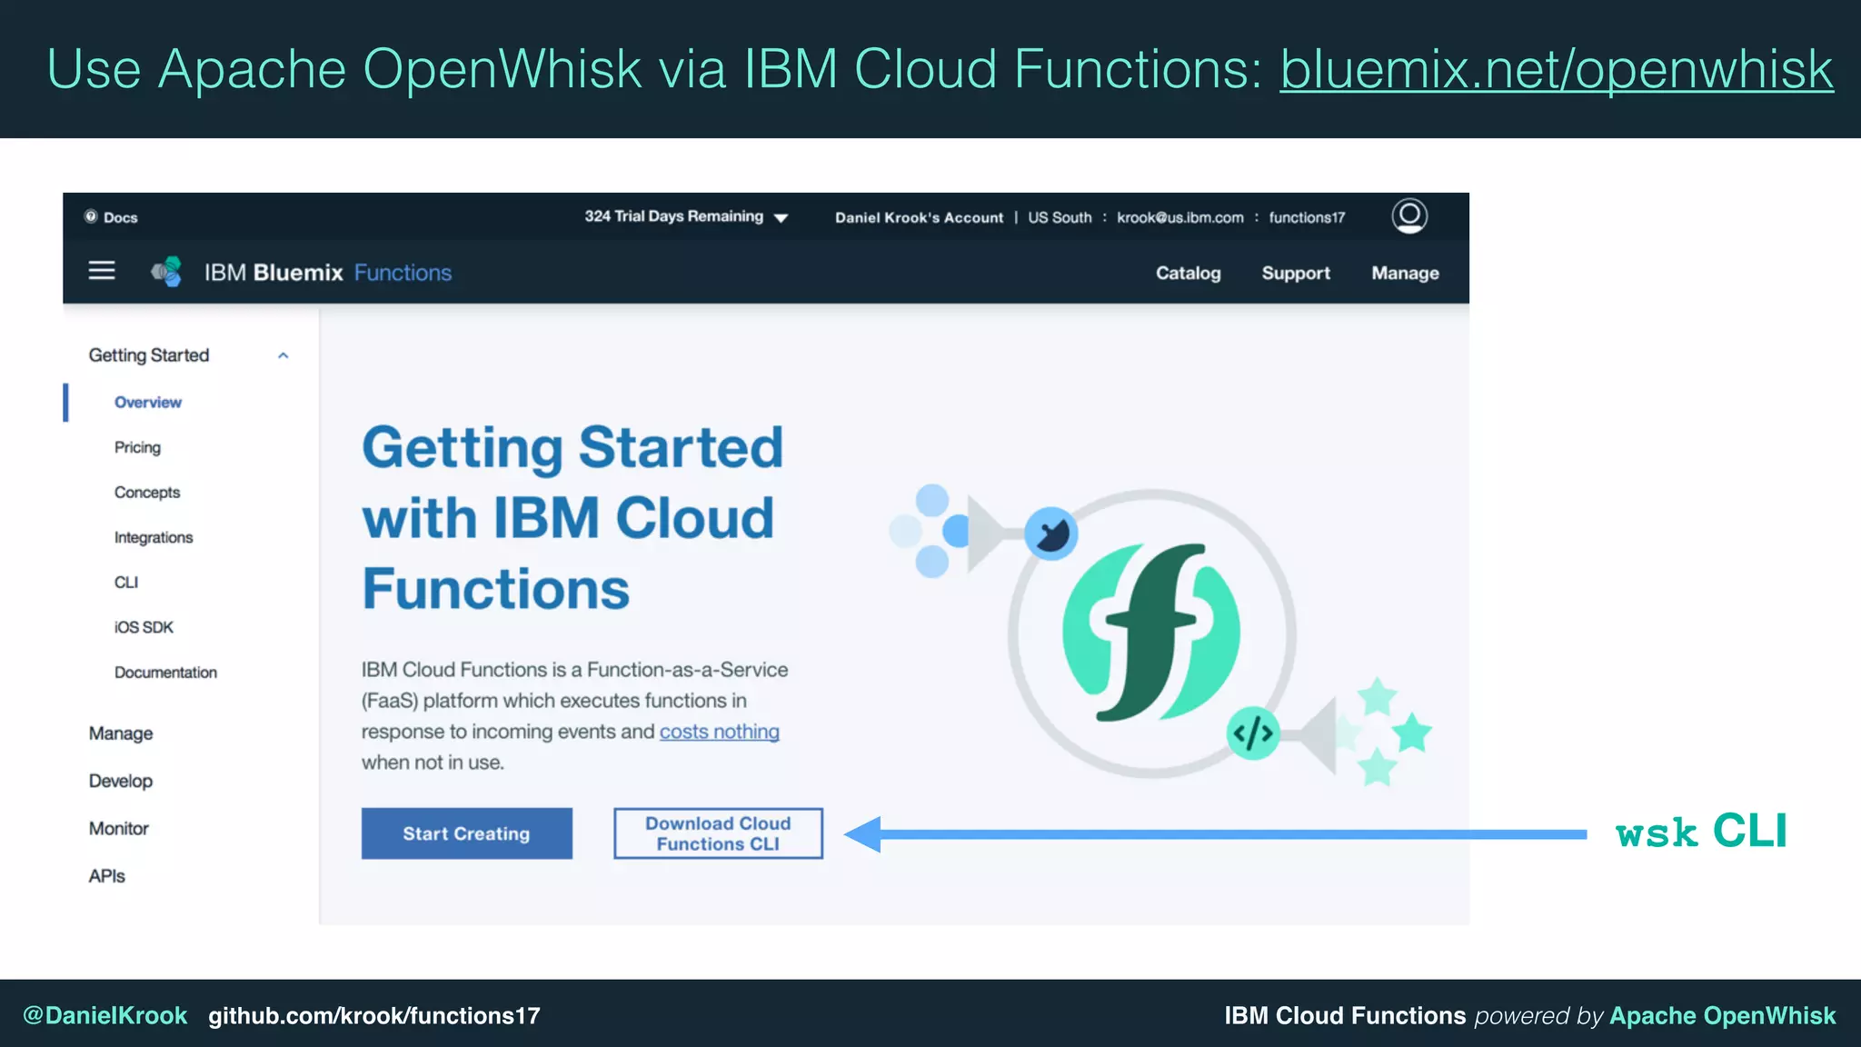Click the krook@us.ibm.com org label
This screenshot has height=1047, width=1861.
1179,217
